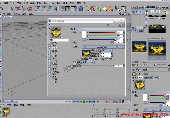Add orange deformer bend icon
The image size is (170, 118).
point(110,9)
